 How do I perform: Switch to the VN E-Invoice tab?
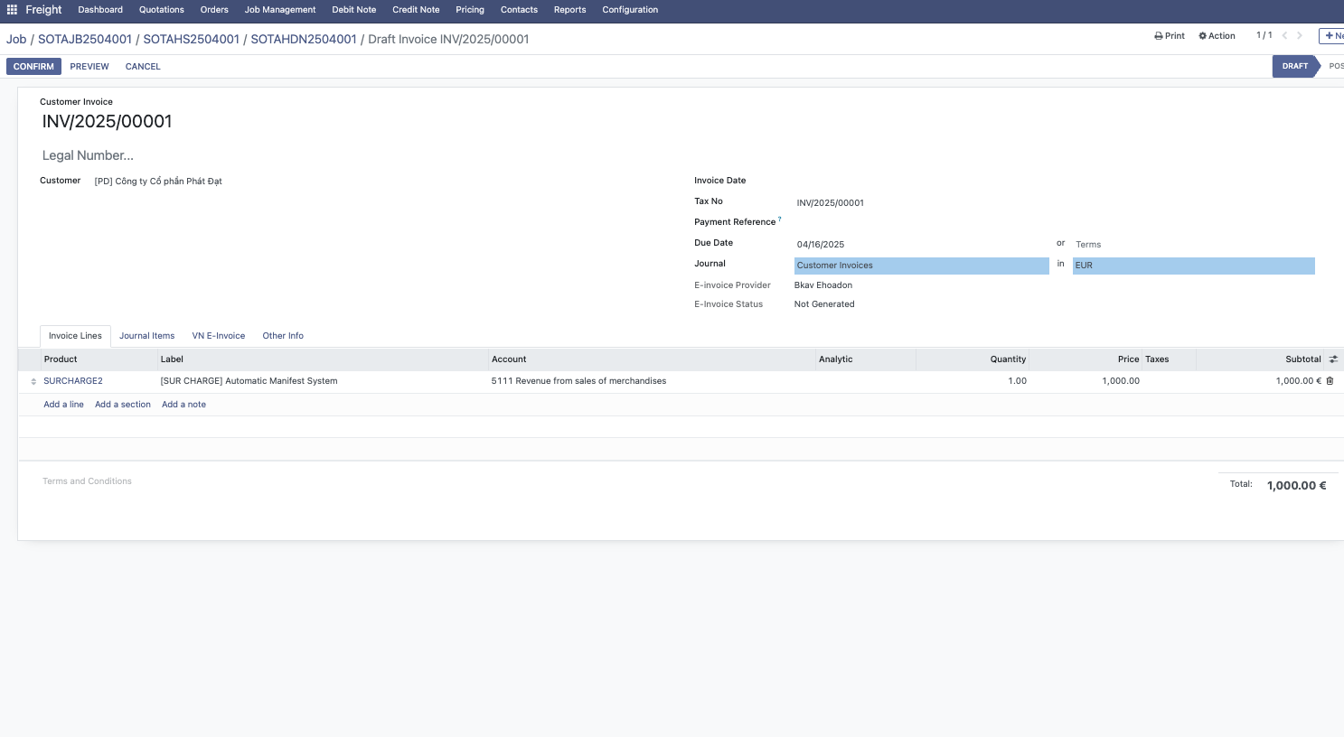(x=218, y=336)
